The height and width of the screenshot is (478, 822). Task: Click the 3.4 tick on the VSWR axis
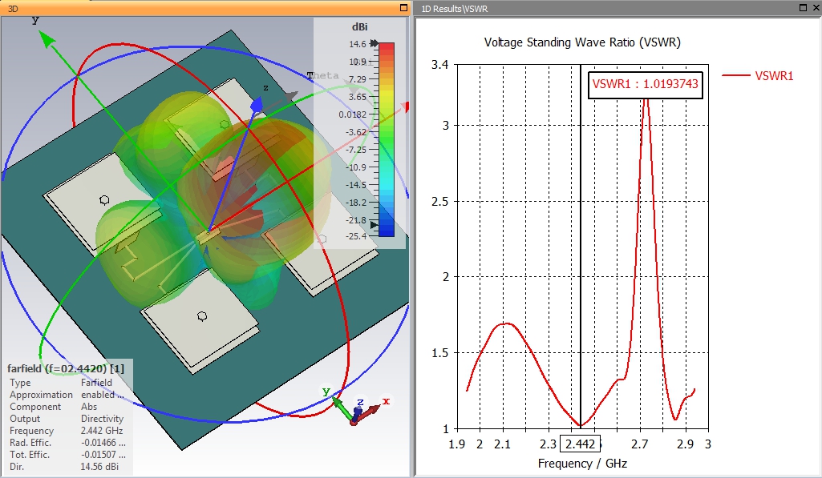click(439, 65)
